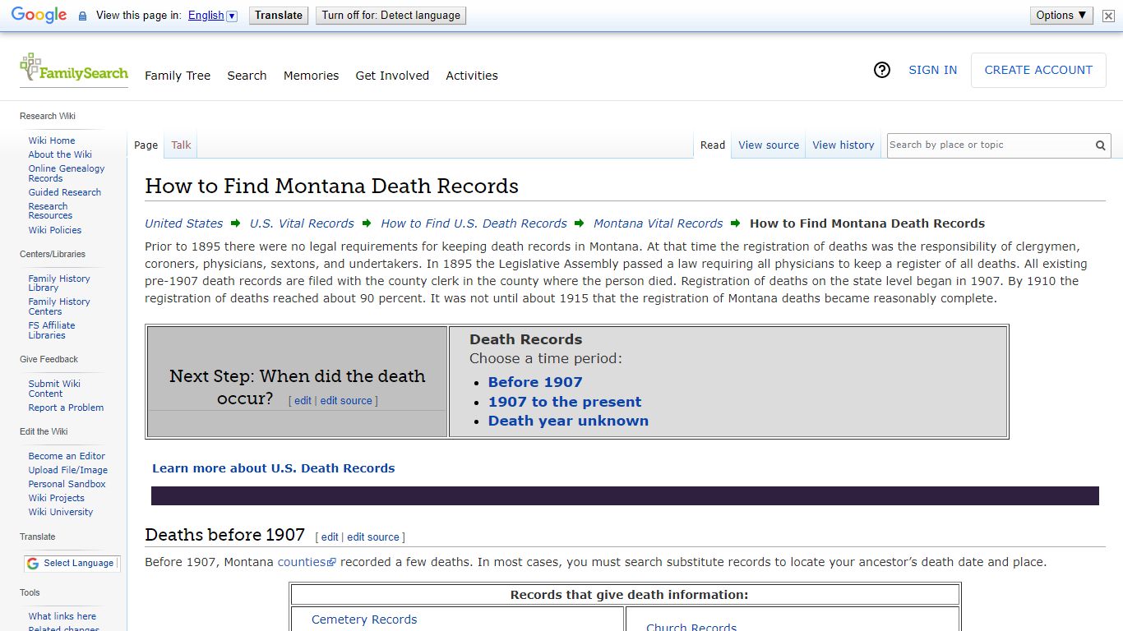Viewport: 1123px width, 631px height.
Task: Open the Options dropdown
Action: (x=1061, y=16)
